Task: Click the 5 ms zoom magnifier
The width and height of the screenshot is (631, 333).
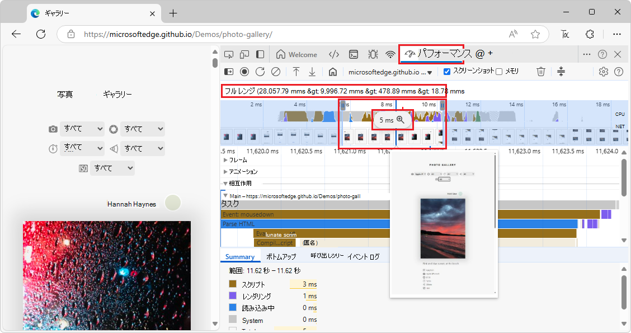Action: [401, 119]
